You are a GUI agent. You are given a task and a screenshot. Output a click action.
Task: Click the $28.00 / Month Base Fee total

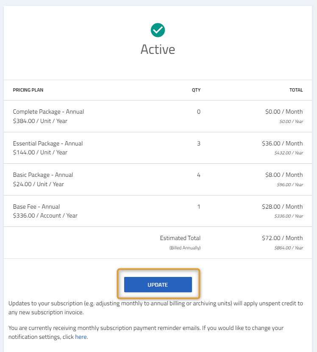[x=282, y=207]
